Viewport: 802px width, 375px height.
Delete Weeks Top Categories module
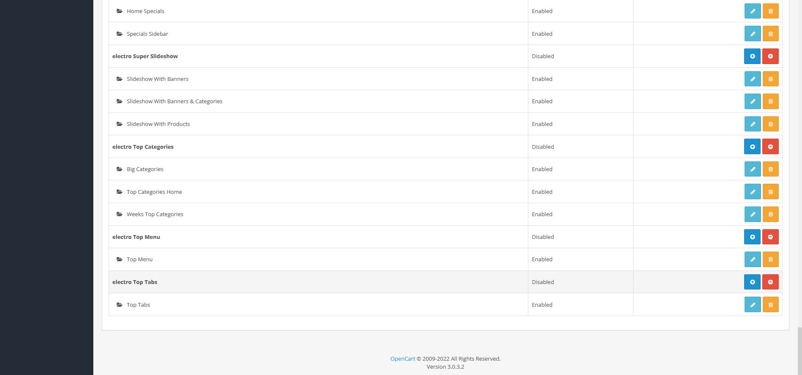[x=770, y=214]
